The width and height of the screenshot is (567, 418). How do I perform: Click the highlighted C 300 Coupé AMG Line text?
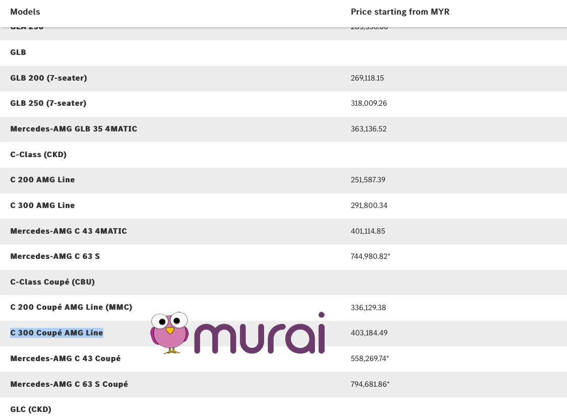click(56, 333)
